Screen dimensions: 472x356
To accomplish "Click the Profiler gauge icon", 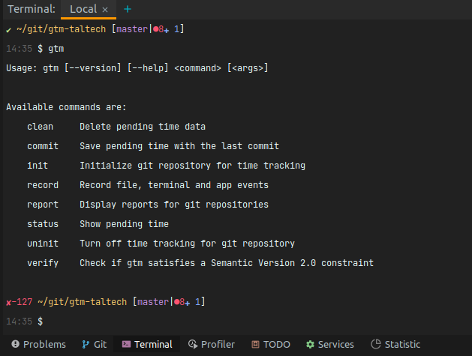I will (193, 344).
